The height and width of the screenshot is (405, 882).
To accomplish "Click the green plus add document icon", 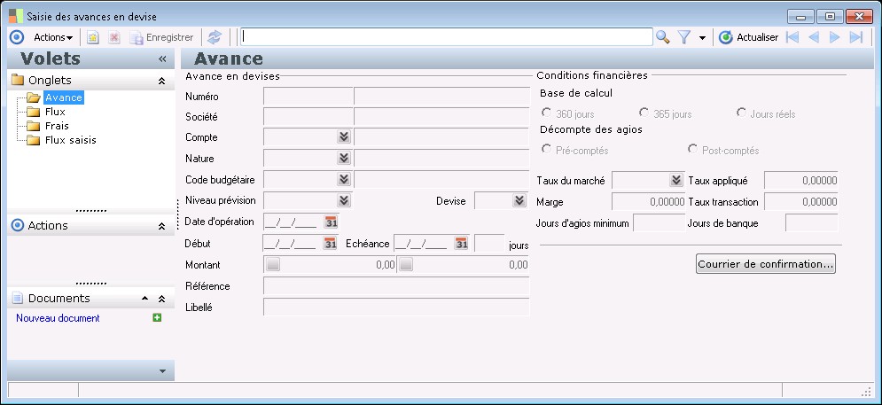I will (x=157, y=318).
